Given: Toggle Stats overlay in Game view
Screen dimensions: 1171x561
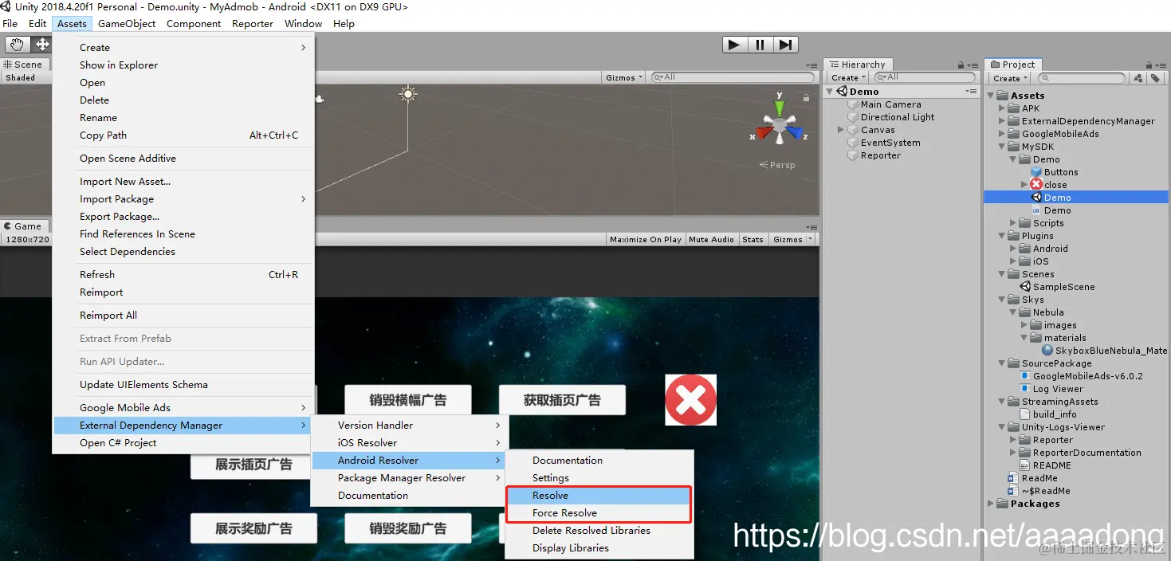Looking at the screenshot, I should click(753, 239).
